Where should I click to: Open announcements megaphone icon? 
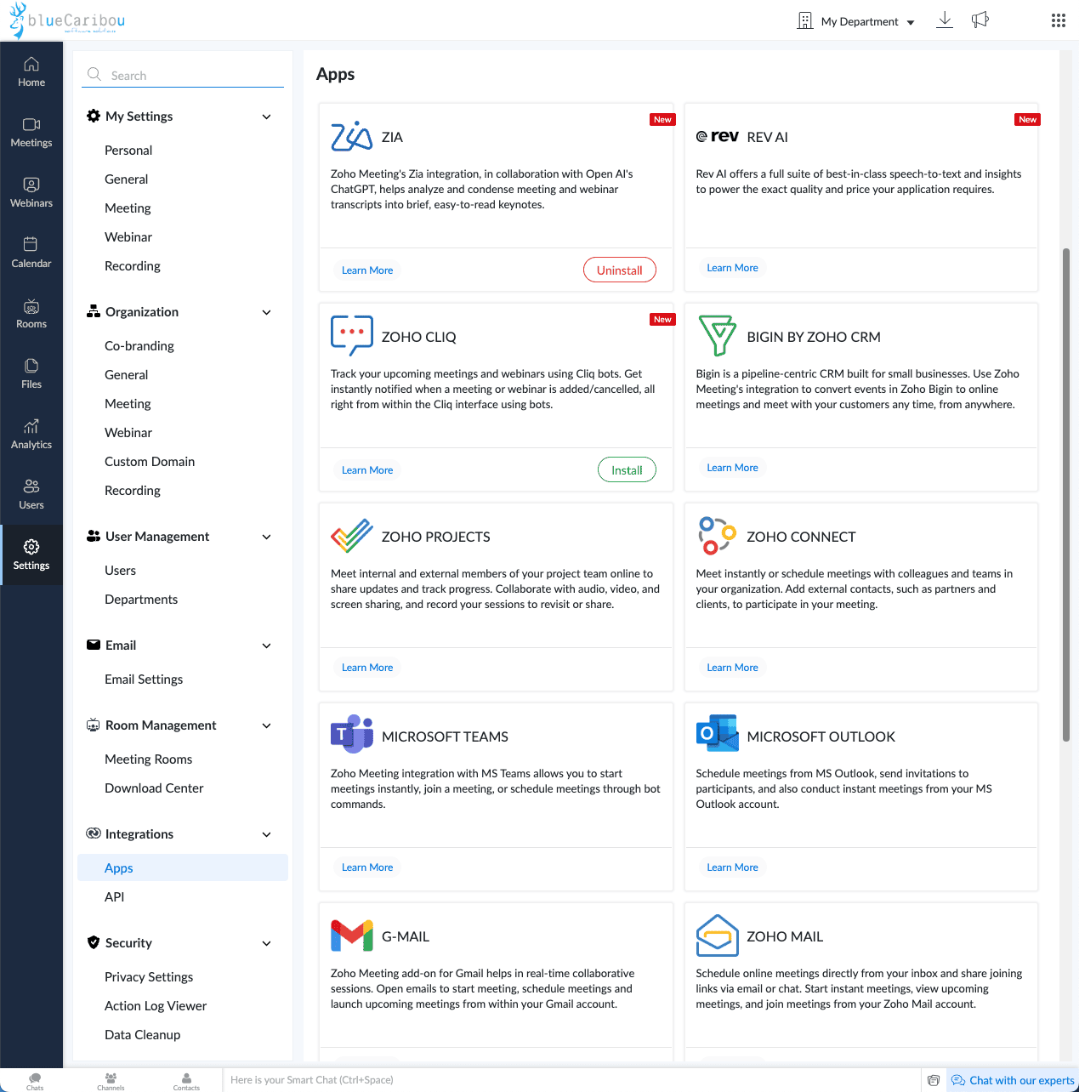pyautogui.click(x=980, y=20)
